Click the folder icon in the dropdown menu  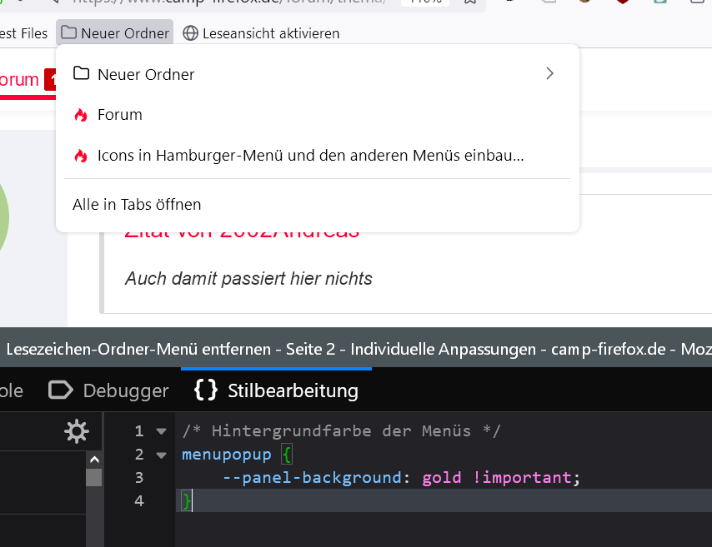point(81,74)
